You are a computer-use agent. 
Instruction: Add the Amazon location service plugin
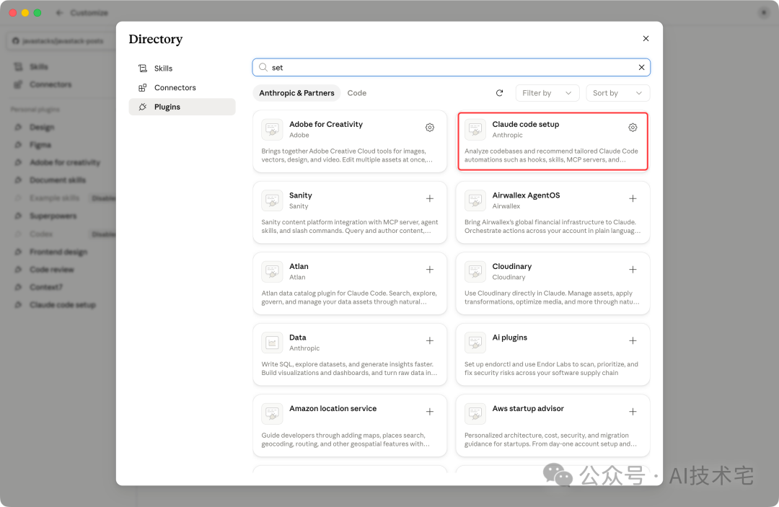tap(430, 412)
